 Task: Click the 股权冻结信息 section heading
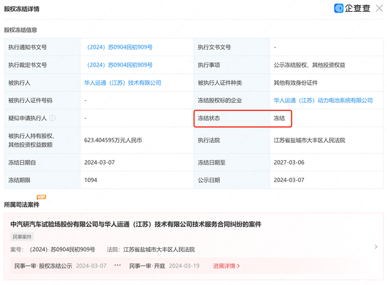click(x=21, y=30)
